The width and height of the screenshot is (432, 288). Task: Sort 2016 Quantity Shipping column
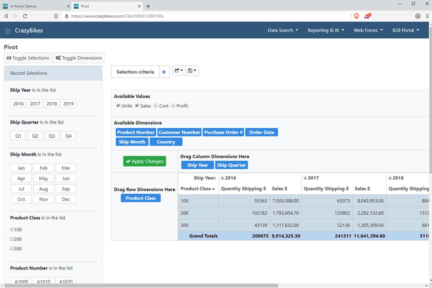click(243, 189)
